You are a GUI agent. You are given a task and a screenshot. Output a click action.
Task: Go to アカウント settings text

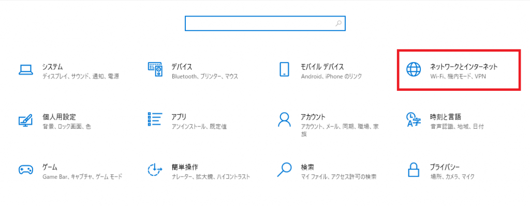(313, 117)
